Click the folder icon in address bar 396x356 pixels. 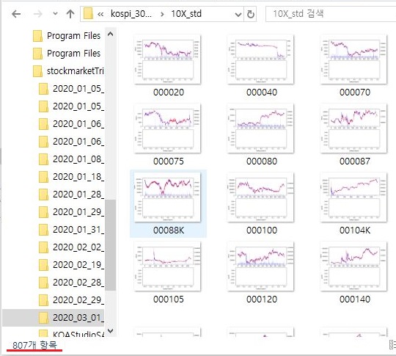pos(88,14)
